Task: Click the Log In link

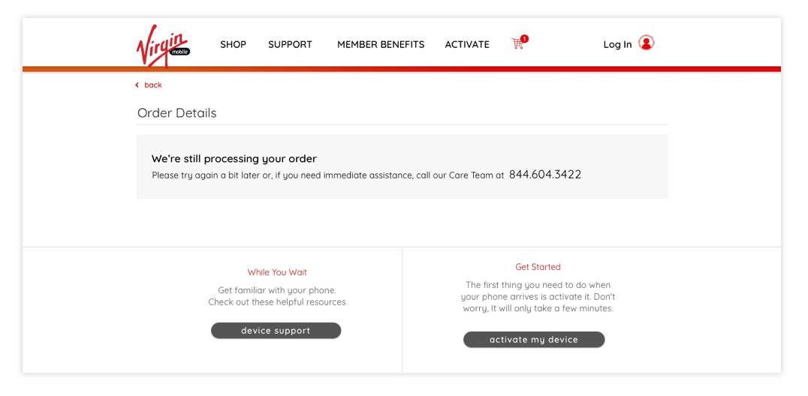Action: (617, 44)
